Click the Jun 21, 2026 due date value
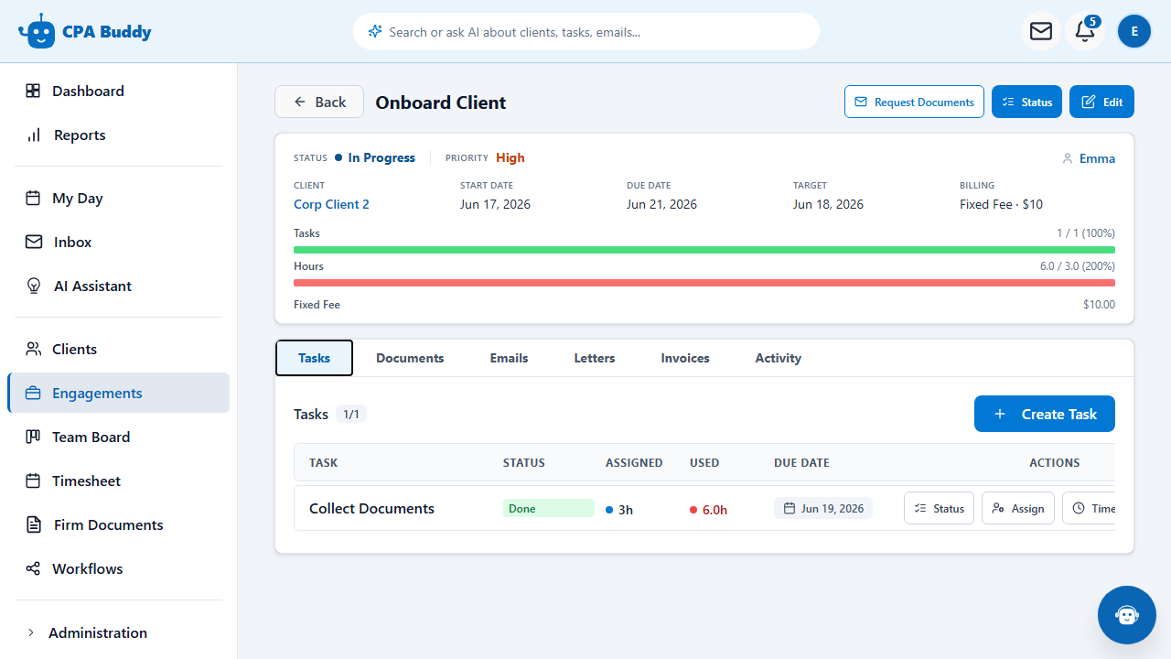The height and width of the screenshot is (659, 1171). coord(661,204)
